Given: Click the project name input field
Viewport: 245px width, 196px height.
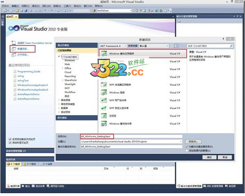Looking at the screenshot, I should click(131, 136).
